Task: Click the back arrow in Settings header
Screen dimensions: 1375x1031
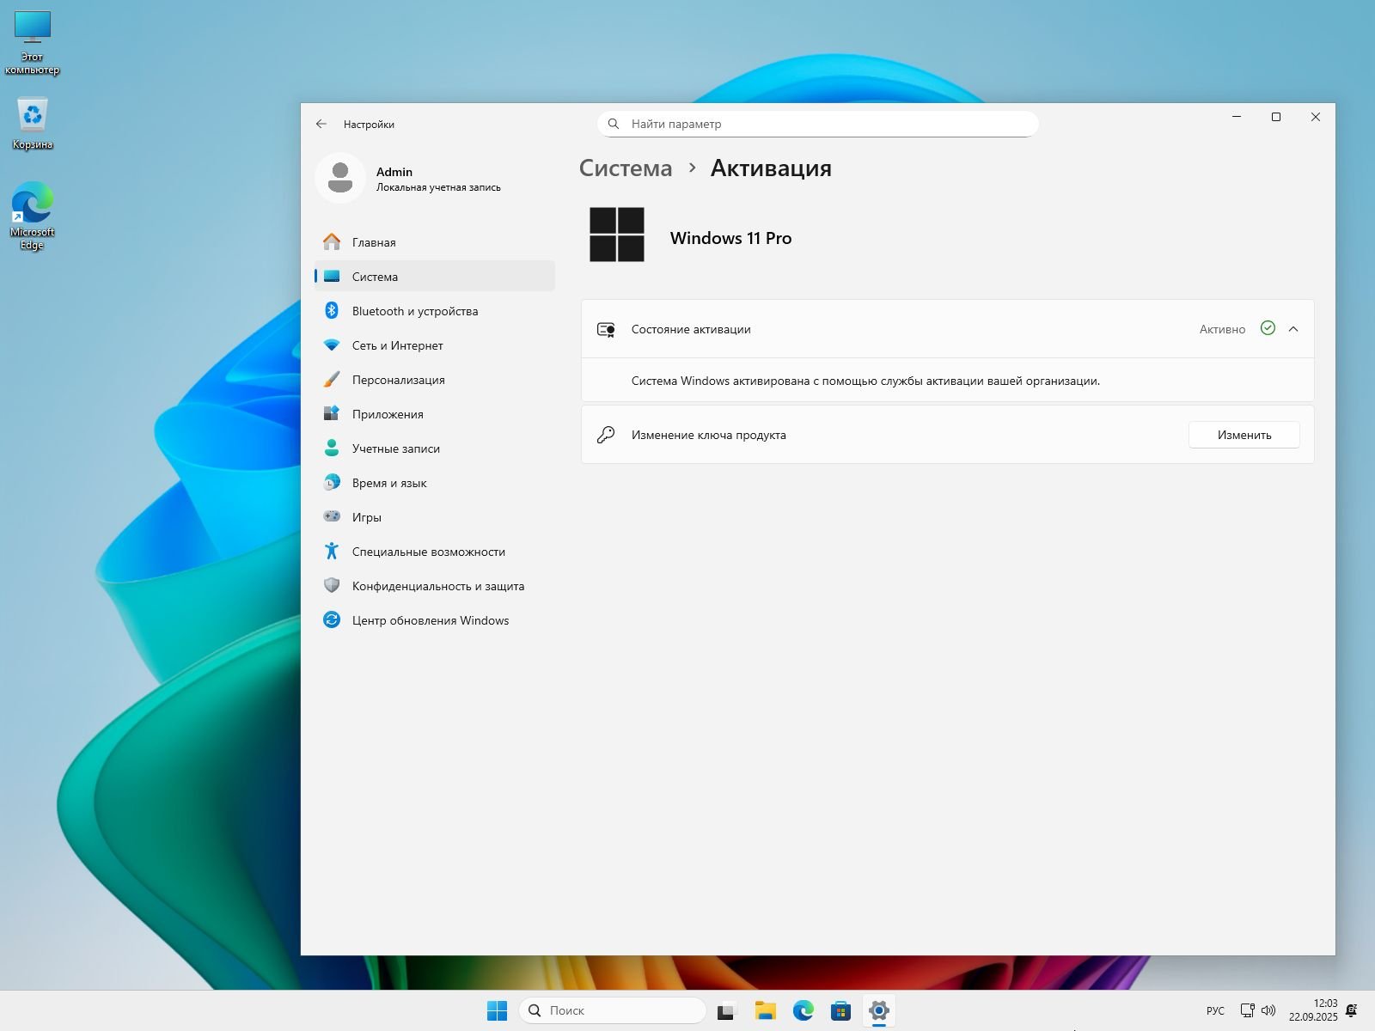Action: [321, 124]
